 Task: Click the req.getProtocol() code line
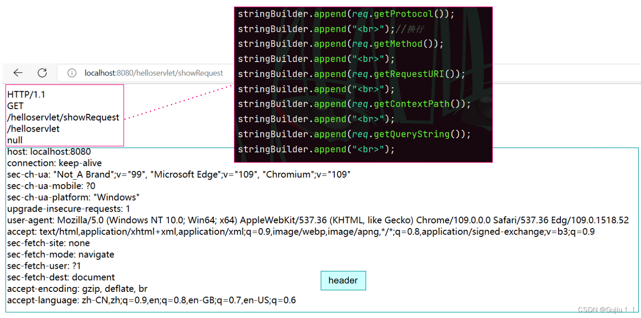coord(346,14)
